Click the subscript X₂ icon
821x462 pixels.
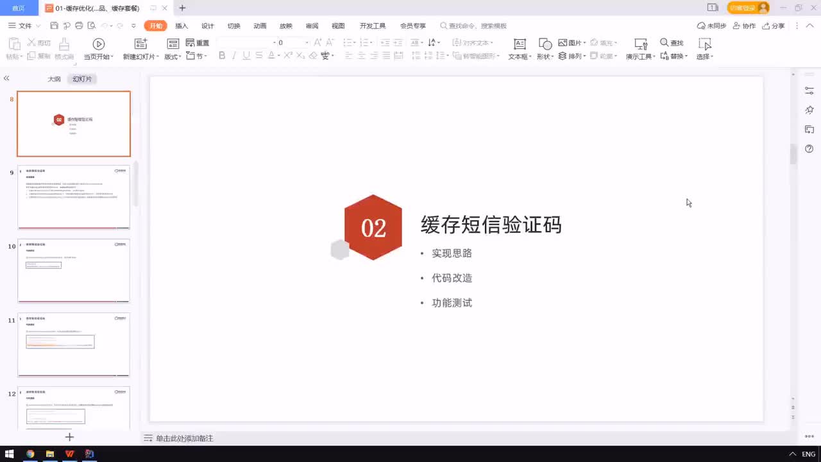(300, 56)
